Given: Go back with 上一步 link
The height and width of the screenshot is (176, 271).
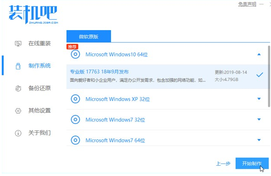Looking at the screenshot, I should [223, 164].
